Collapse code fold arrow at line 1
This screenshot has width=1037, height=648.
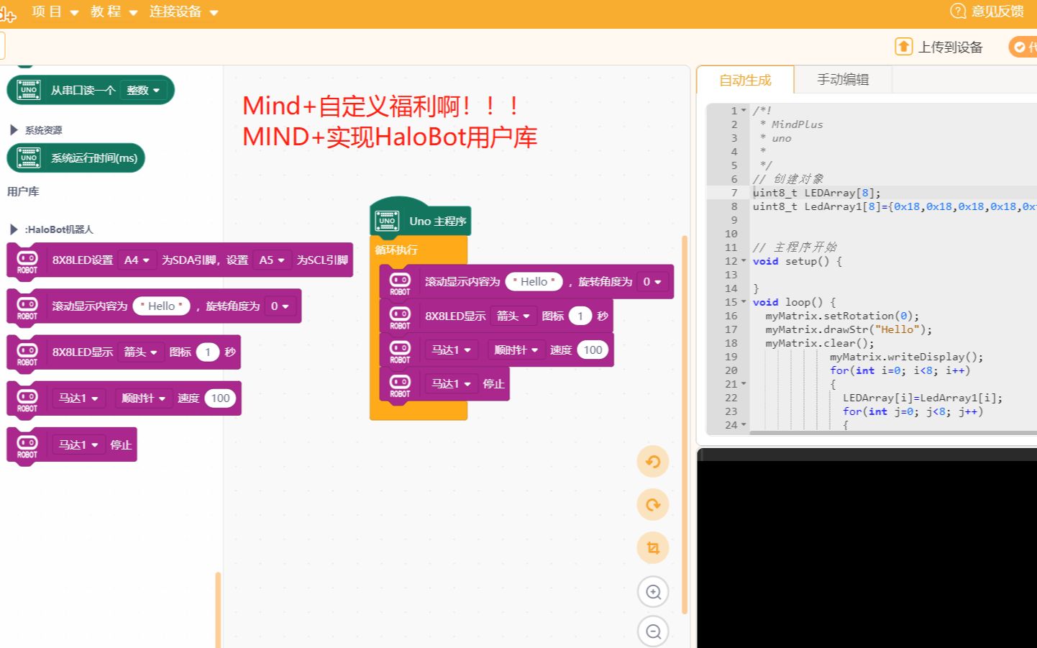(x=744, y=111)
